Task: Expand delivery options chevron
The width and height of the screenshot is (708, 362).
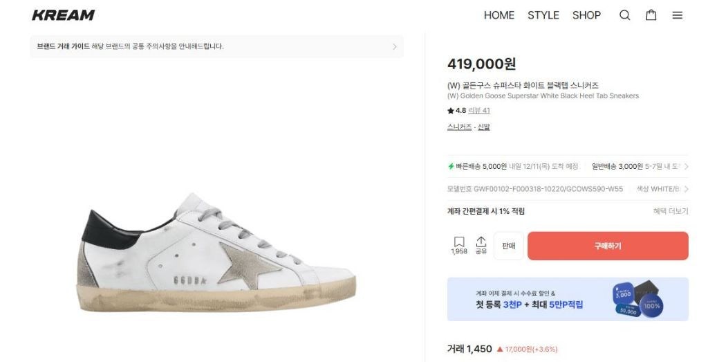Action: click(x=686, y=167)
